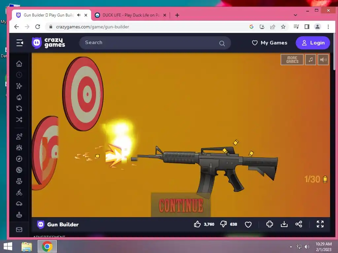Toggle in-game music note button
This screenshot has width=338, height=253.
[311, 60]
